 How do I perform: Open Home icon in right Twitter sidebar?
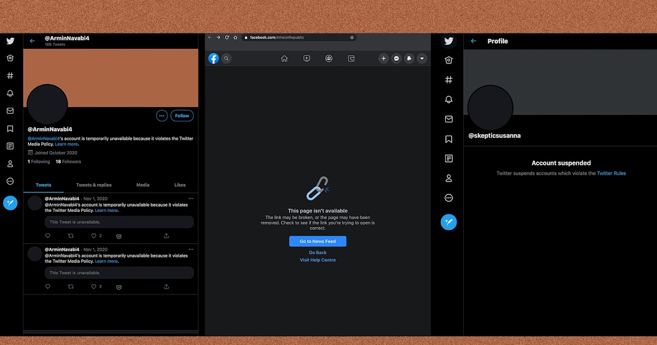(x=449, y=60)
